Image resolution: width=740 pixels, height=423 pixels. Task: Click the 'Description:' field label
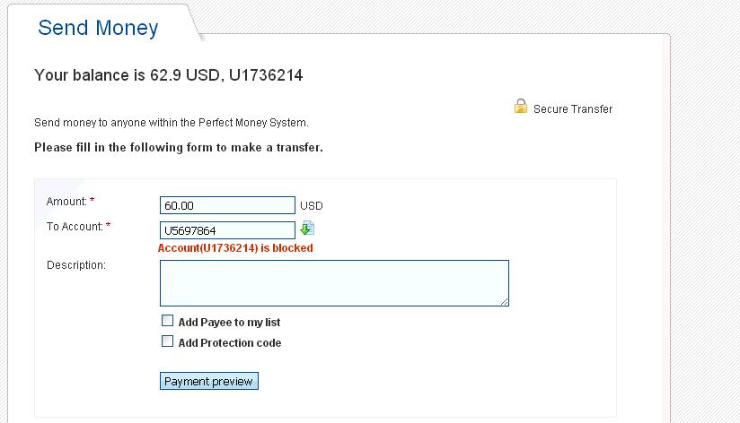(75, 265)
